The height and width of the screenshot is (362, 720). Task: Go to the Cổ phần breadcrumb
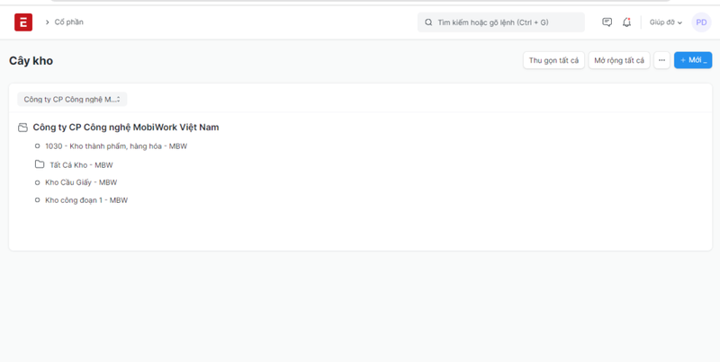pyautogui.click(x=68, y=22)
